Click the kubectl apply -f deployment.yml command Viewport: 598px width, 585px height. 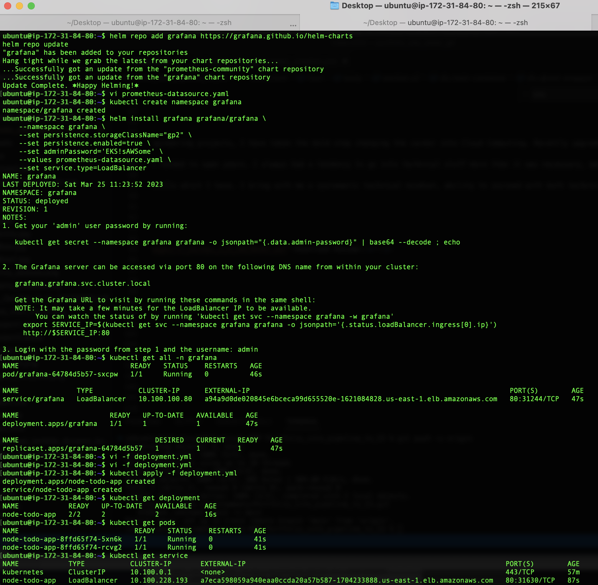pyautogui.click(x=174, y=473)
